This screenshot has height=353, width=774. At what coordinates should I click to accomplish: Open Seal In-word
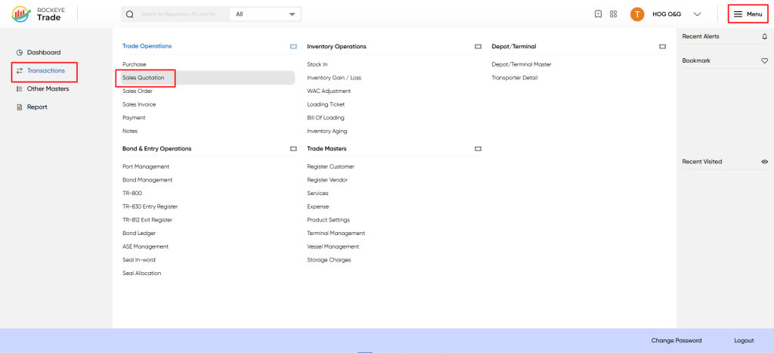click(x=139, y=260)
